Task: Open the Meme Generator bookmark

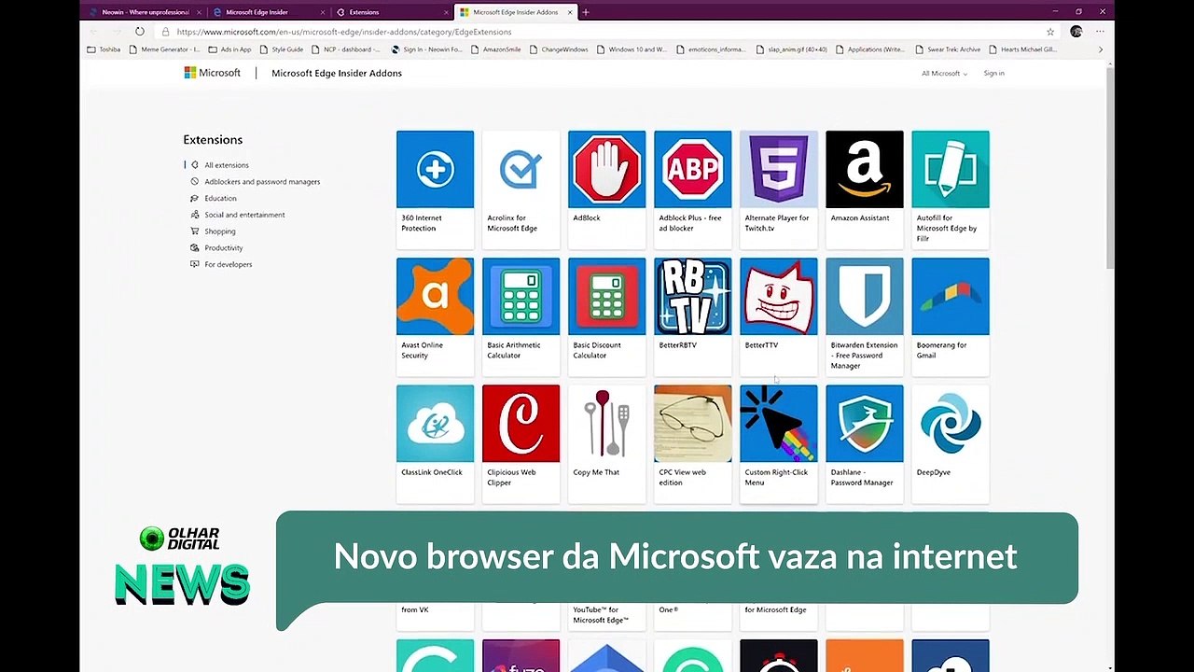Action: point(164,49)
